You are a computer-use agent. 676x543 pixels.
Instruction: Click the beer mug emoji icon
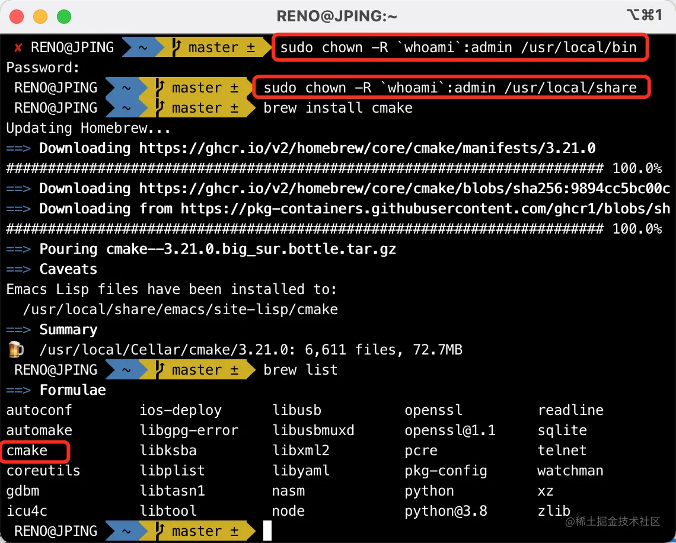coord(16,350)
